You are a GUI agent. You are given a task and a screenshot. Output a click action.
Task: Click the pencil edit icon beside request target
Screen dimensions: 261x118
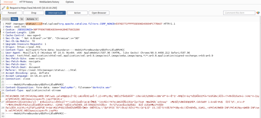pyautogui.click(x=3, y=8)
